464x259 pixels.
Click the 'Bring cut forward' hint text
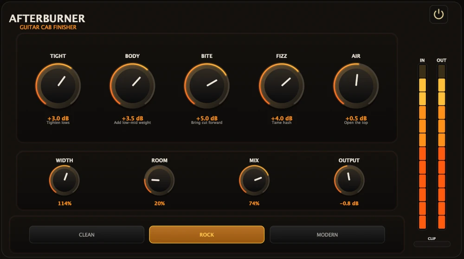(x=207, y=123)
